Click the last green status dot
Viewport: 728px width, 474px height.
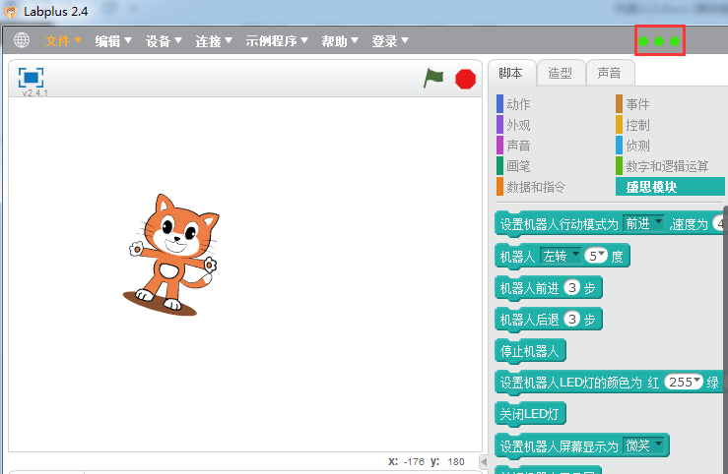[x=675, y=41]
